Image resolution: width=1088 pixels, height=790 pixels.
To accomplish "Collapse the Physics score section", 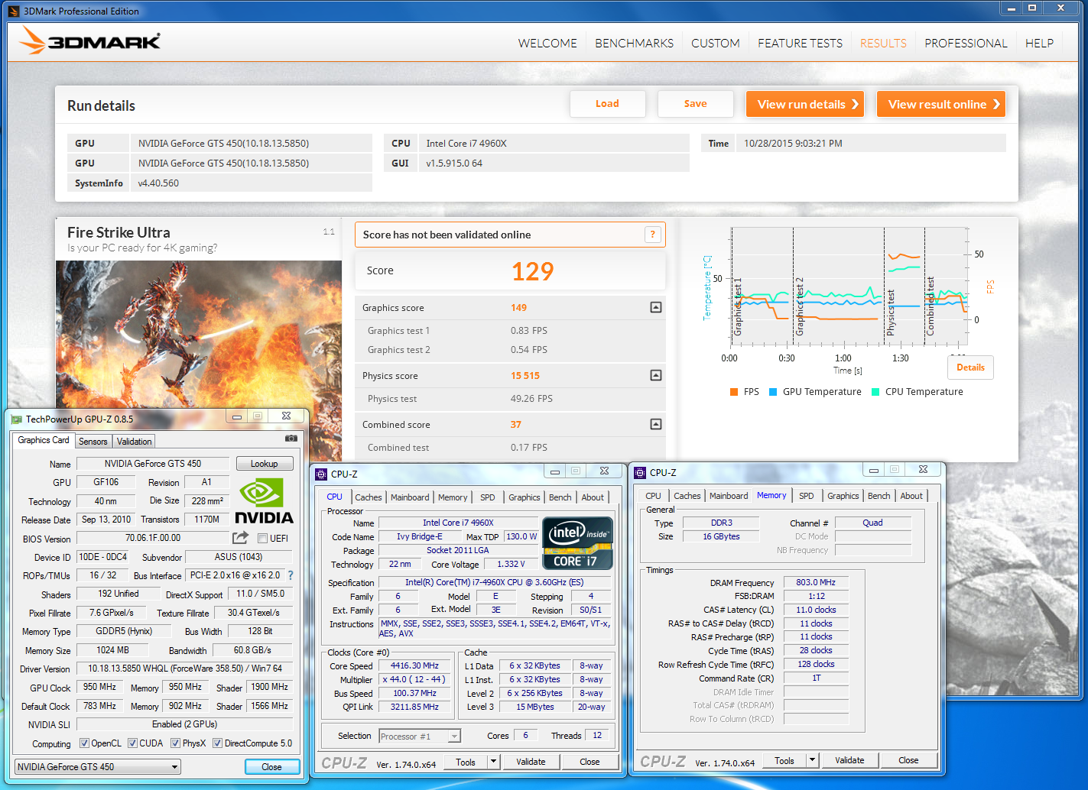I will [x=655, y=375].
